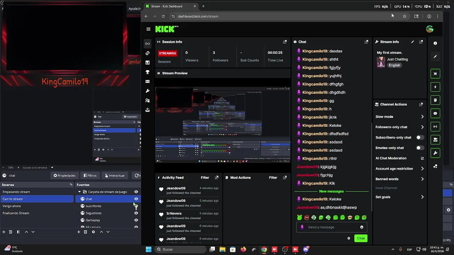The image size is (454, 255).
Task: Expand Banned words settings
Action: point(422,179)
